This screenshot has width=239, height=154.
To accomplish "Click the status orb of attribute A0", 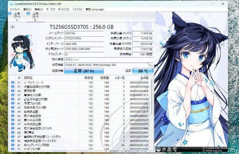I will coord(13,99).
